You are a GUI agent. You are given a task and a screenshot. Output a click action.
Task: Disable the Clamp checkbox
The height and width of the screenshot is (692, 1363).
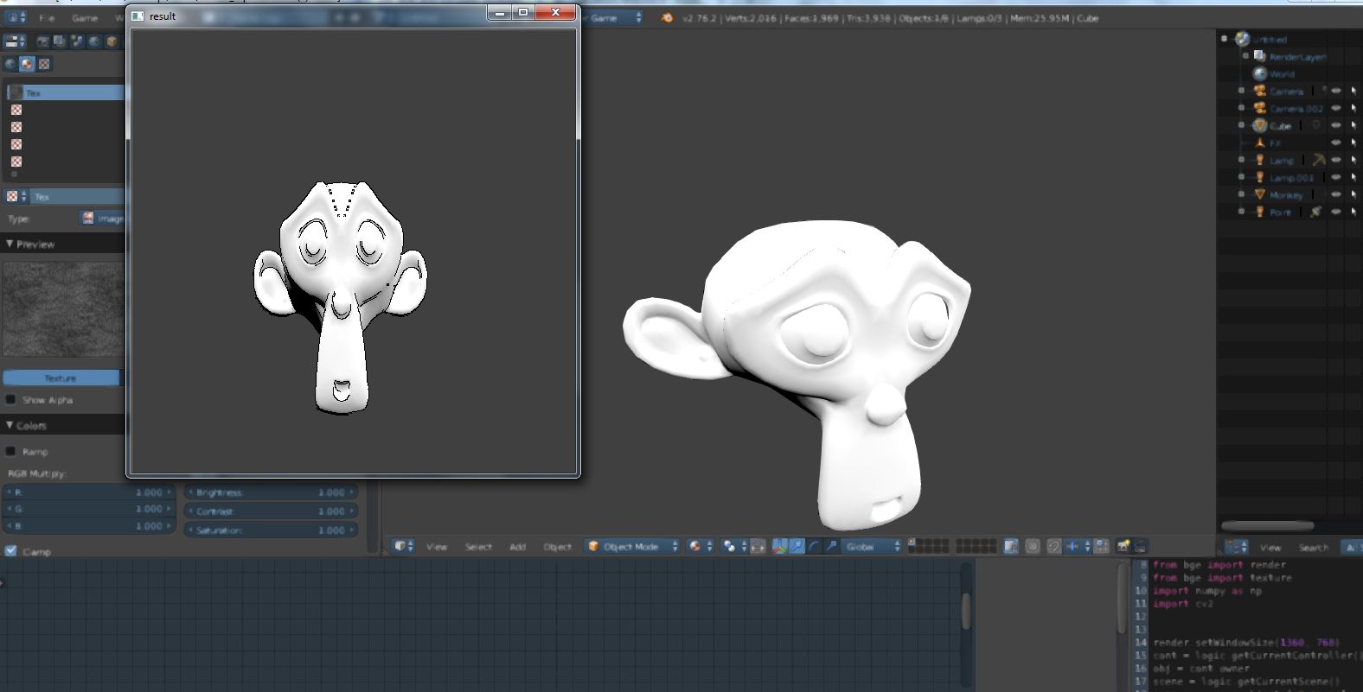click(x=10, y=550)
